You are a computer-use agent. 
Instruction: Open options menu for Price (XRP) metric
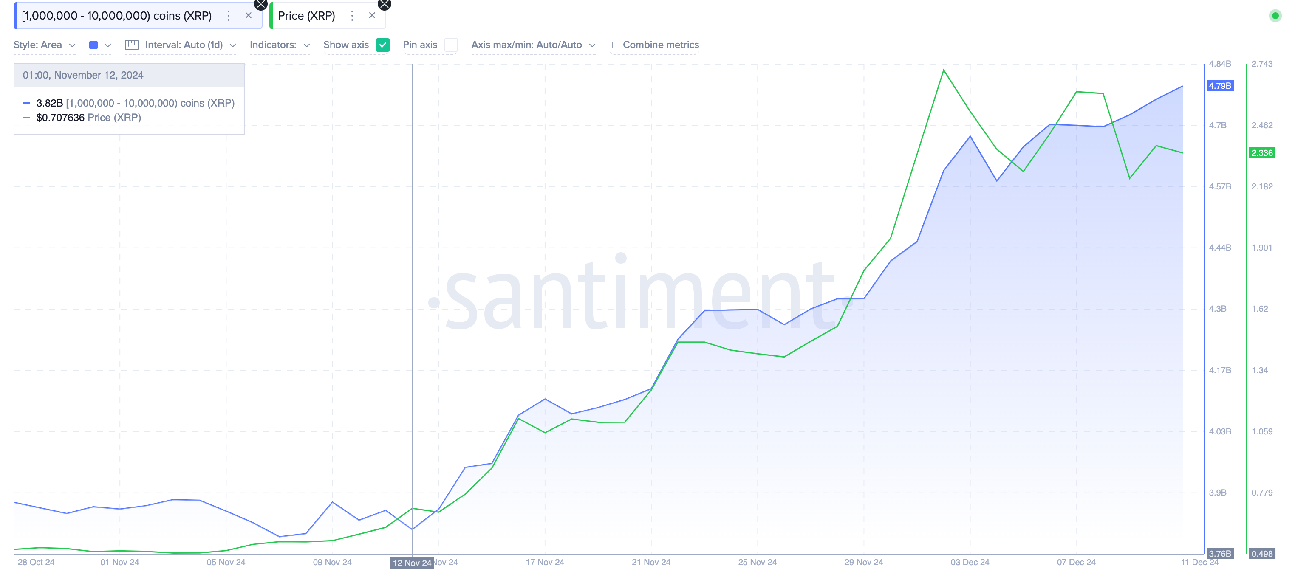click(x=352, y=16)
